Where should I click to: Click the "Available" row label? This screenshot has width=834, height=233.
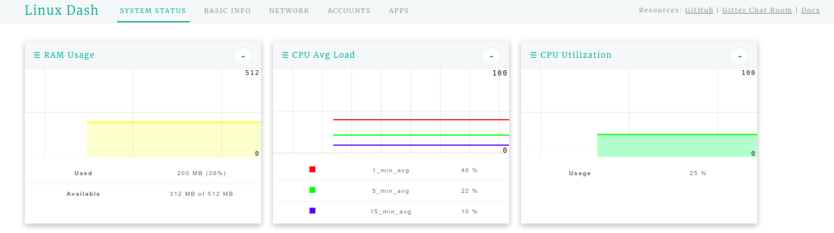coord(83,194)
